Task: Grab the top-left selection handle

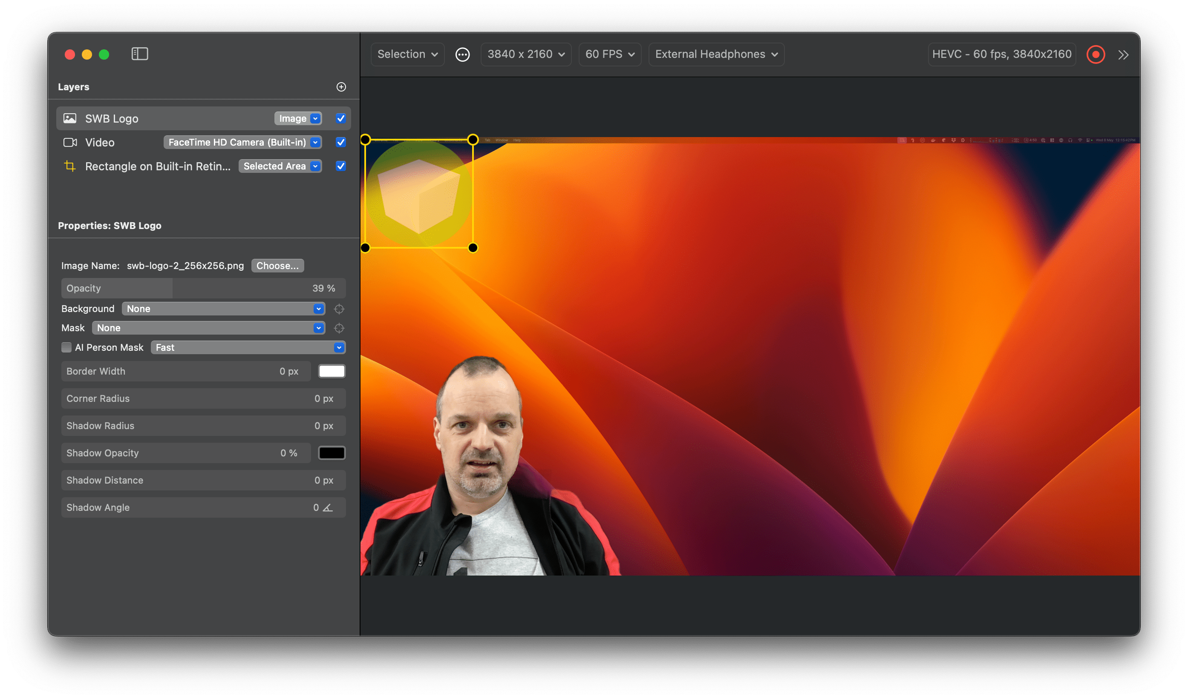Action: click(365, 140)
